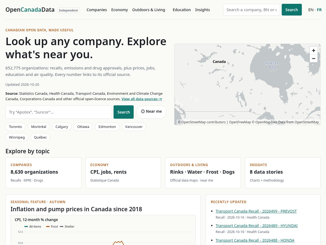This screenshot has height=245, width=326.
Task: Open the Companies menu
Action: click(x=97, y=10)
